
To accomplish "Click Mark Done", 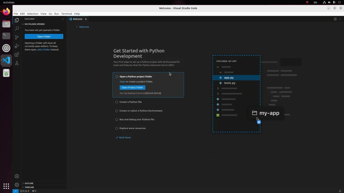I will pos(123,138).
